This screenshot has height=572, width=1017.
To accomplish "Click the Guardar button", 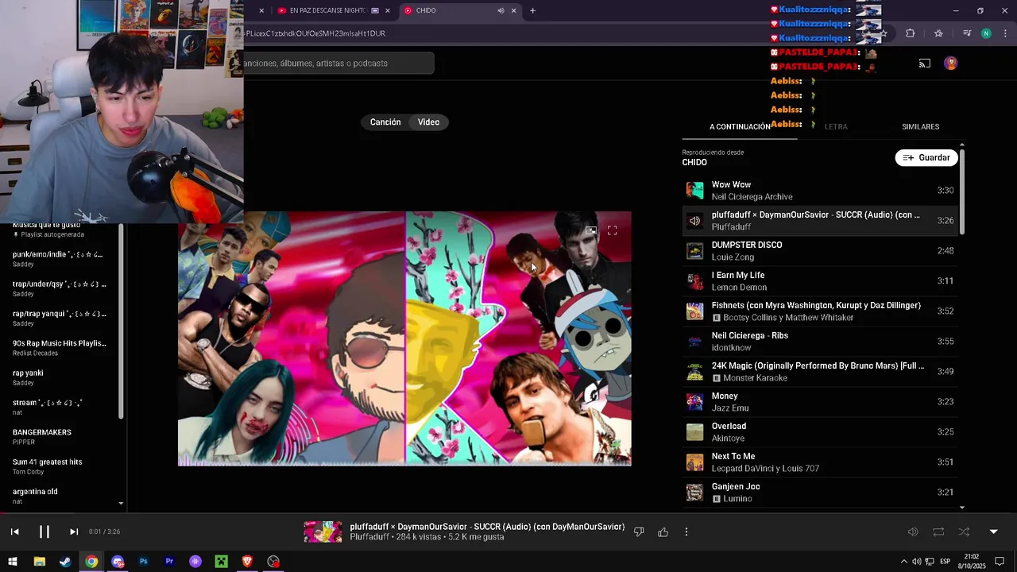I will 926,158.
